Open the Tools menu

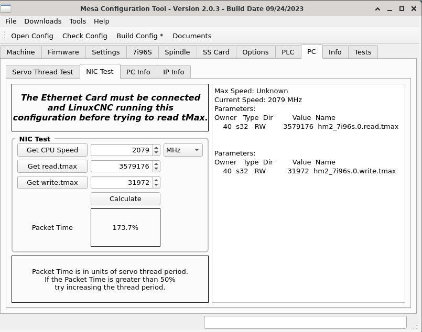tap(78, 21)
